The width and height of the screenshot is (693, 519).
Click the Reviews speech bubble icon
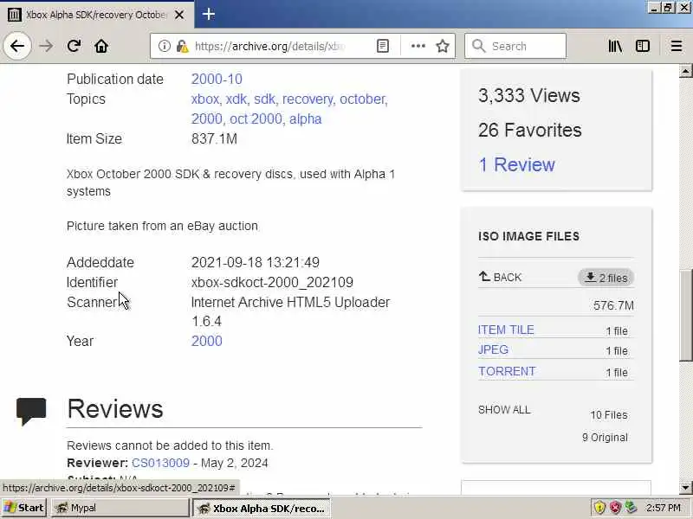[31, 411]
